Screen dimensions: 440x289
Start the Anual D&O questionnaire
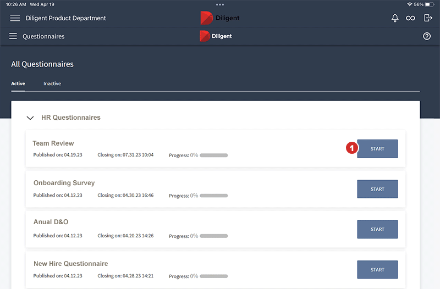click(x=377, y=229)
